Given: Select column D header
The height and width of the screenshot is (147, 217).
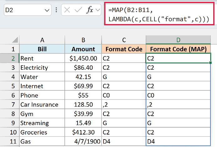Looking at the screenshot, I should pos(178,40).
